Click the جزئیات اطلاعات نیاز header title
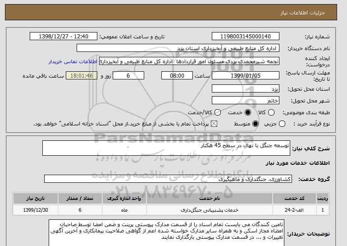This screenshot has height=246, width=347. [302, 13]
